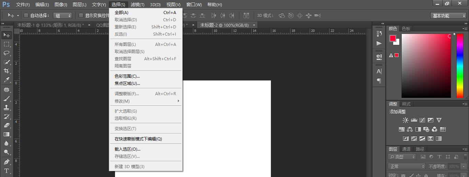Select the Pen tool

coord(7,162)
